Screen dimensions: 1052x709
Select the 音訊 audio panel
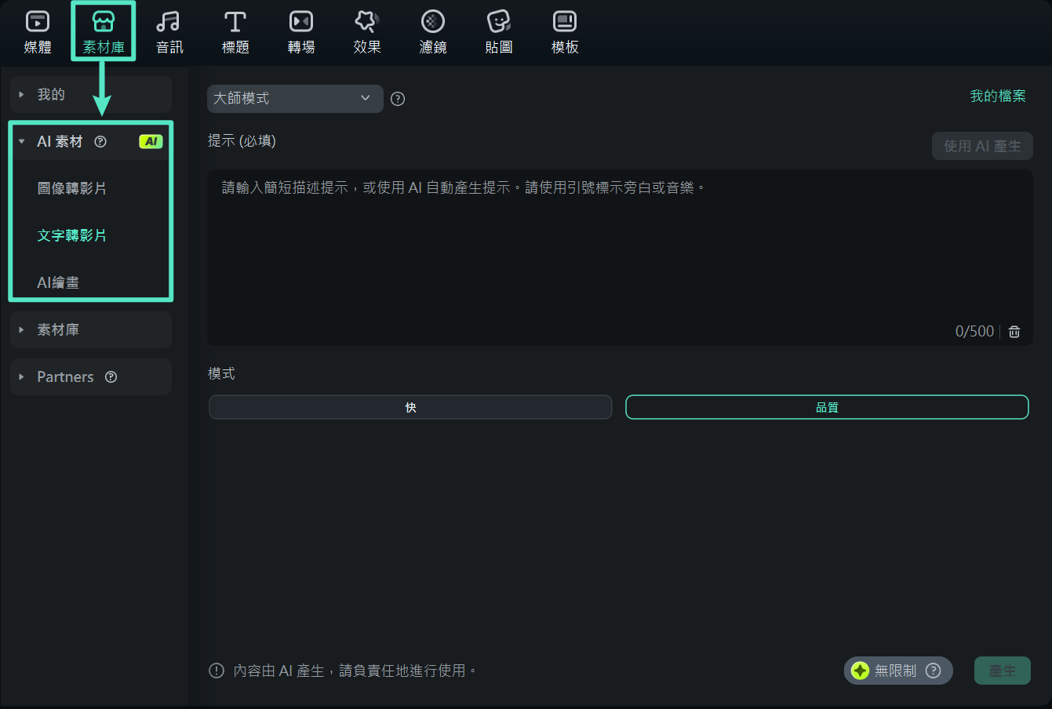[x=169, y=31]
